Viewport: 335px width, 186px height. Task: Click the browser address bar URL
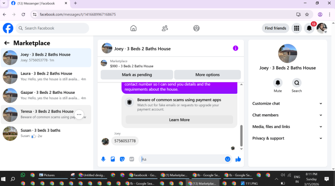pos(78,14)
